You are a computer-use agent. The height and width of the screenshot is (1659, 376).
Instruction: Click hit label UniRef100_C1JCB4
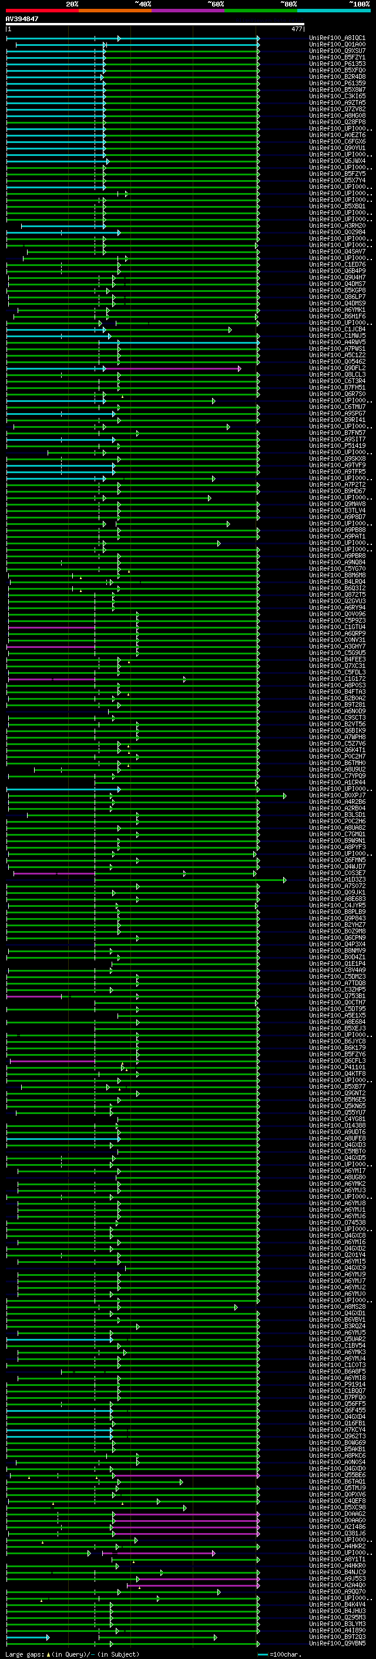[x=337, y=329]
